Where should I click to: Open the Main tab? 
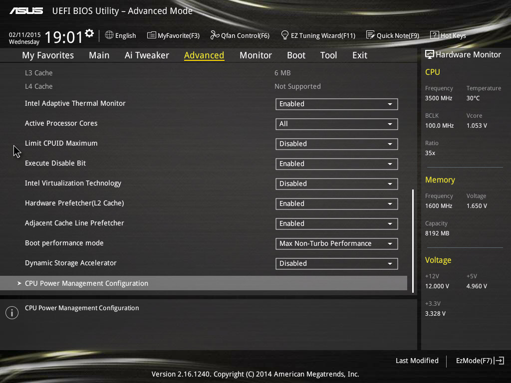99,55
